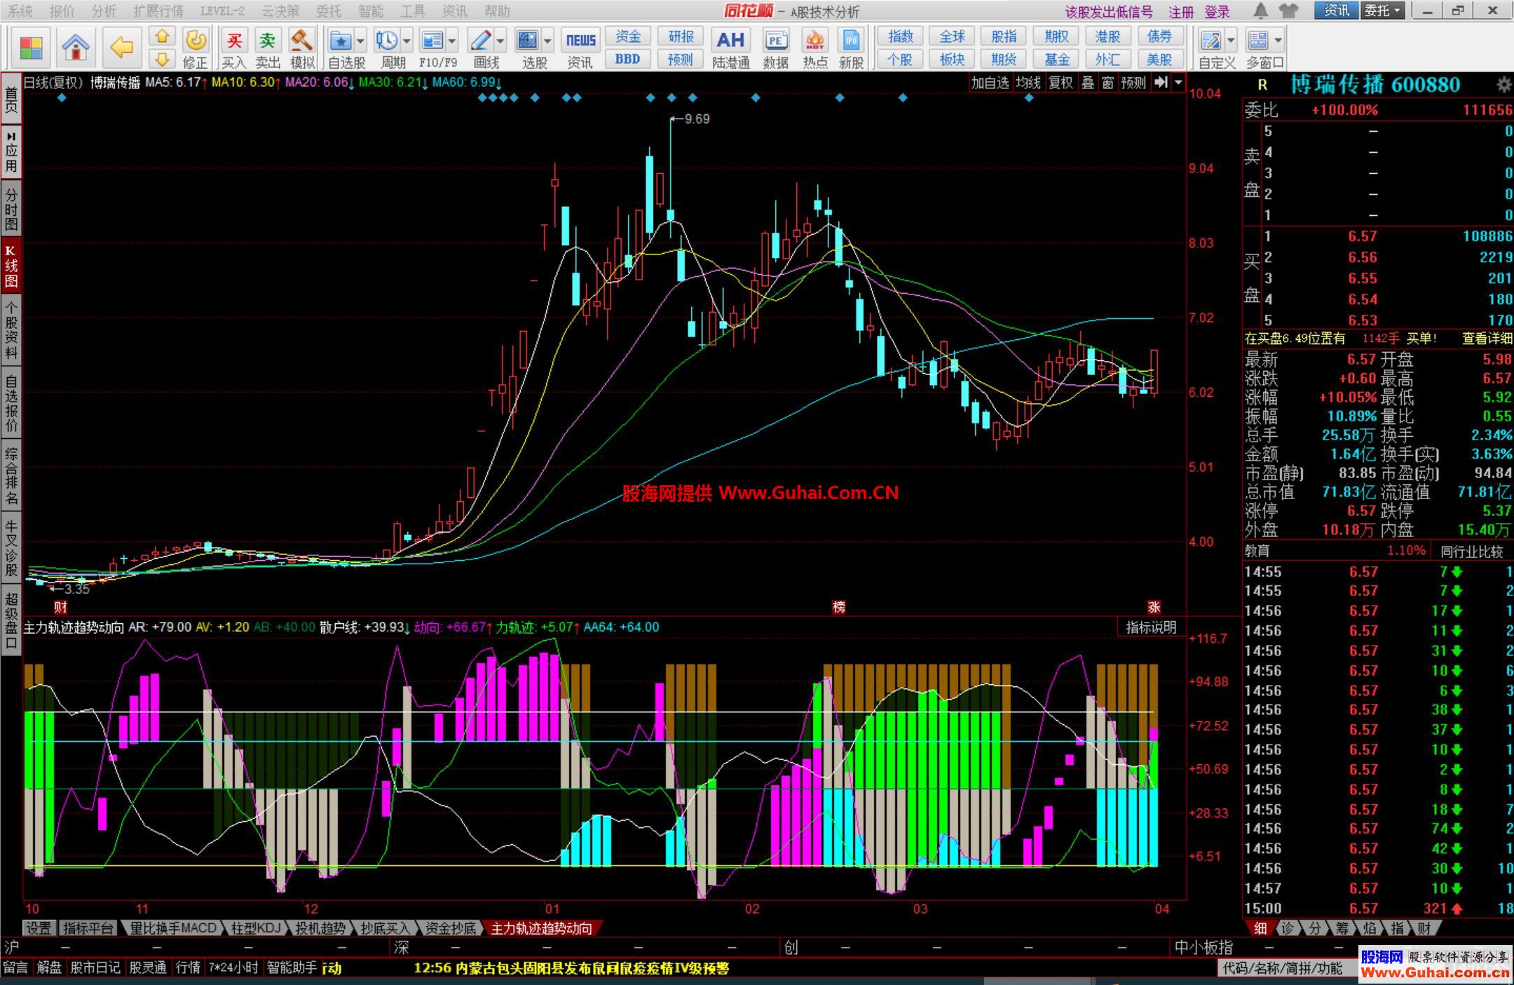Select 柱型KDJ indicator tab

coord(255,928)
